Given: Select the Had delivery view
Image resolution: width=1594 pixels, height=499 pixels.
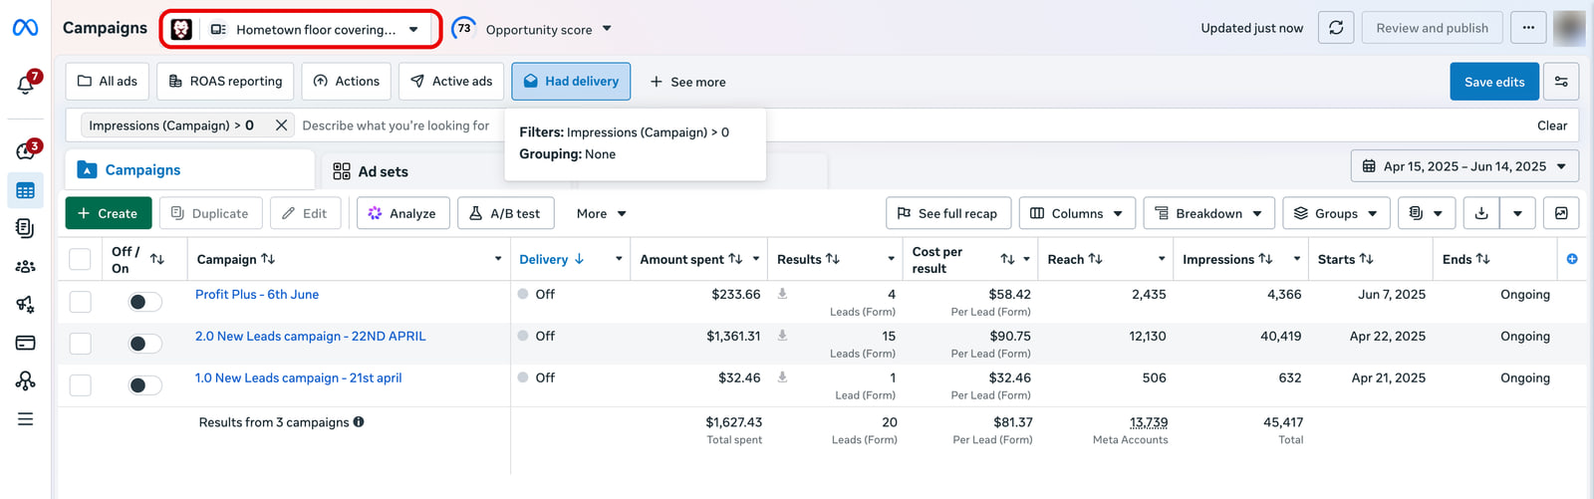Looking at the screenshot, I should click(572, 81).
